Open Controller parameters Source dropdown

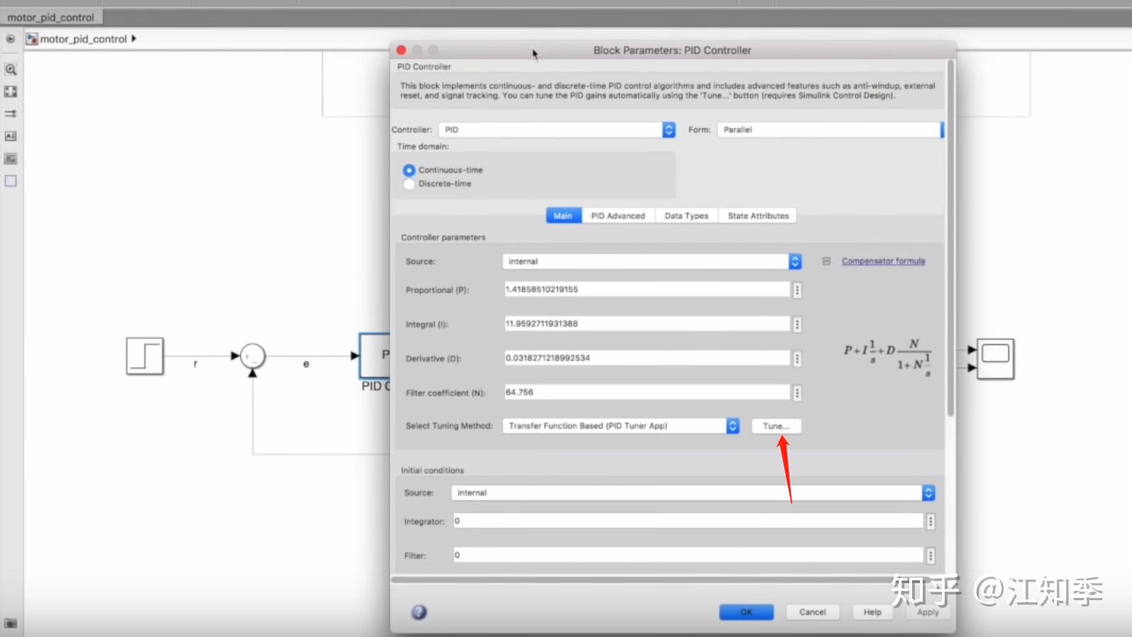coord(652,261)
